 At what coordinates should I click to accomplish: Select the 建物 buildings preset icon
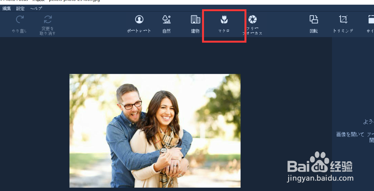[195, 19]
